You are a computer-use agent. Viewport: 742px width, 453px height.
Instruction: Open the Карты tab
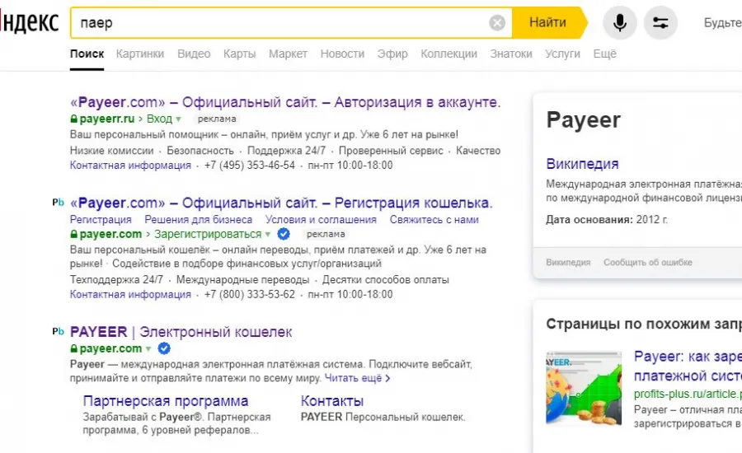pos(239,54)
